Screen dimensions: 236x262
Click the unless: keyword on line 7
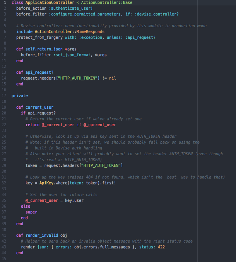[x=115, y=37]
